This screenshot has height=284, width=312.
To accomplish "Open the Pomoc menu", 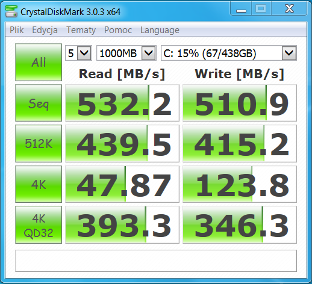I will click(x=118, y=30).
